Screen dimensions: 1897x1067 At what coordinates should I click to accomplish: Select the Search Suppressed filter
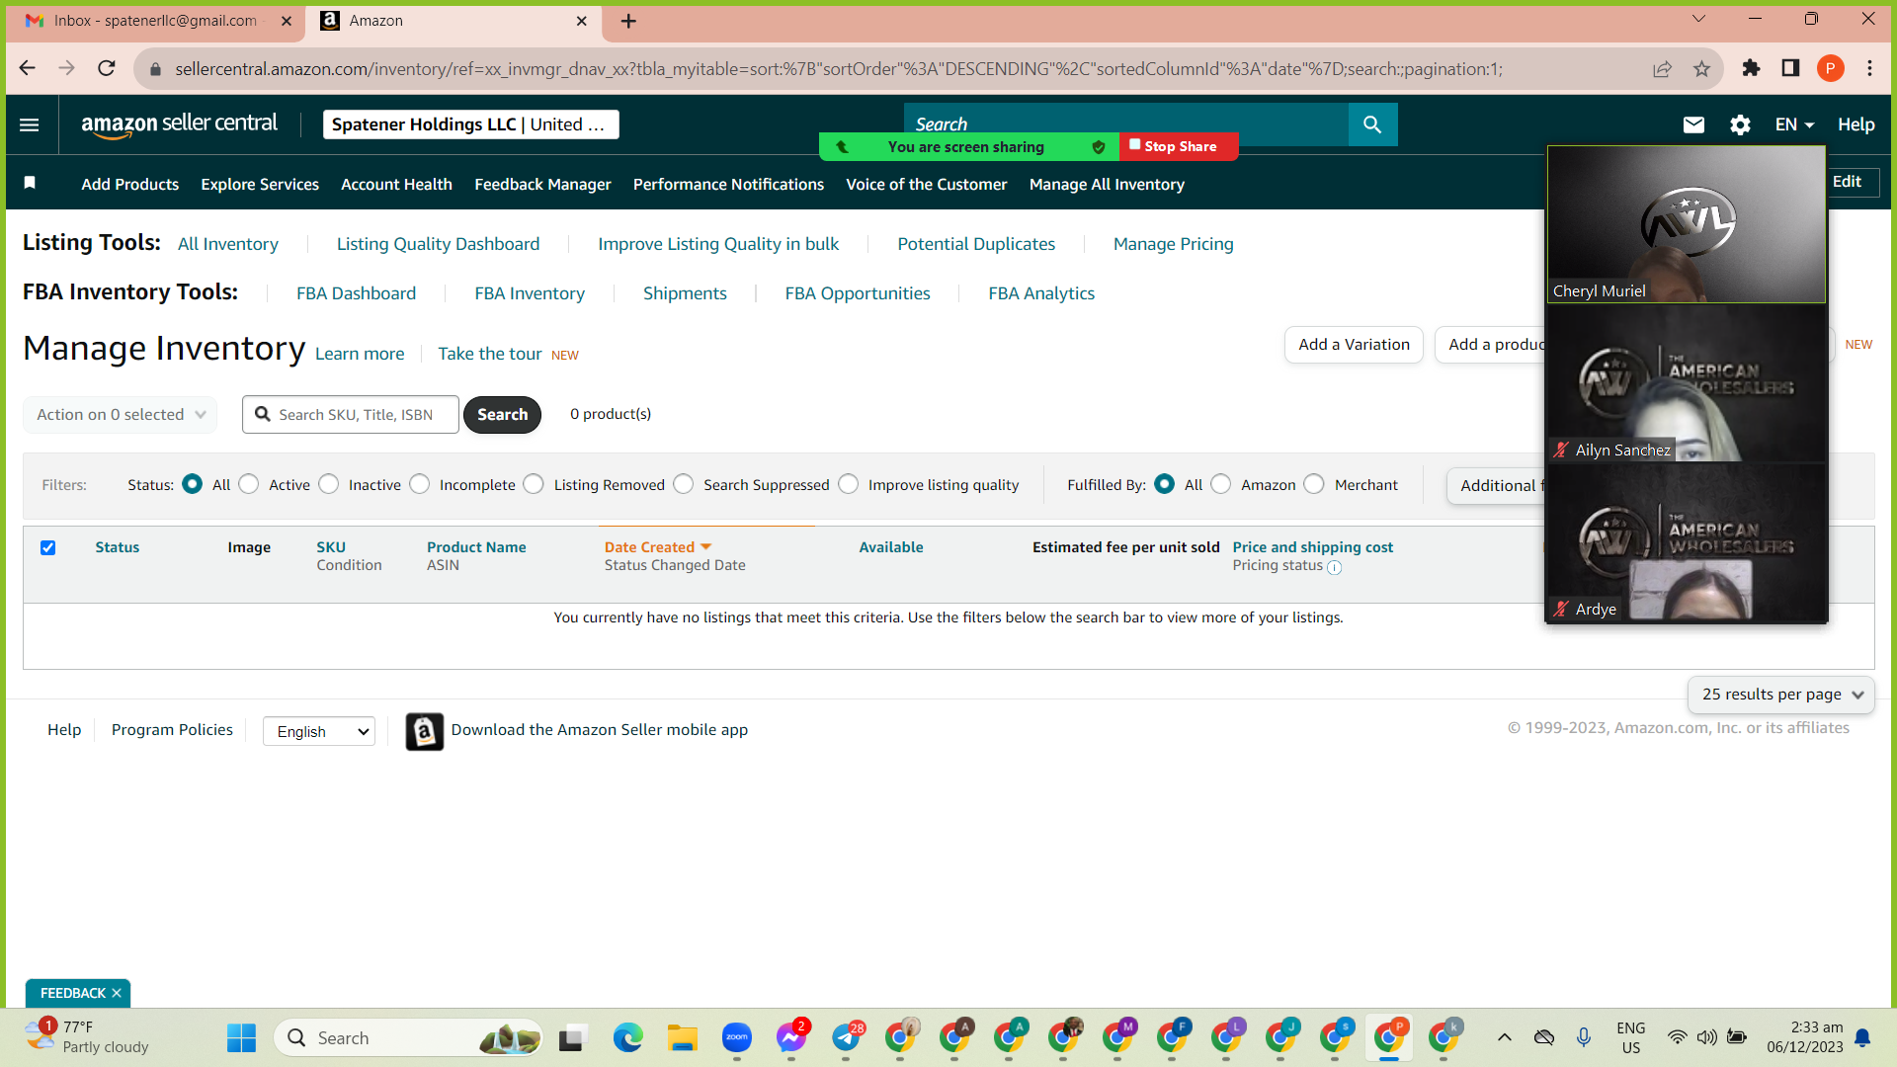[684, 484]
